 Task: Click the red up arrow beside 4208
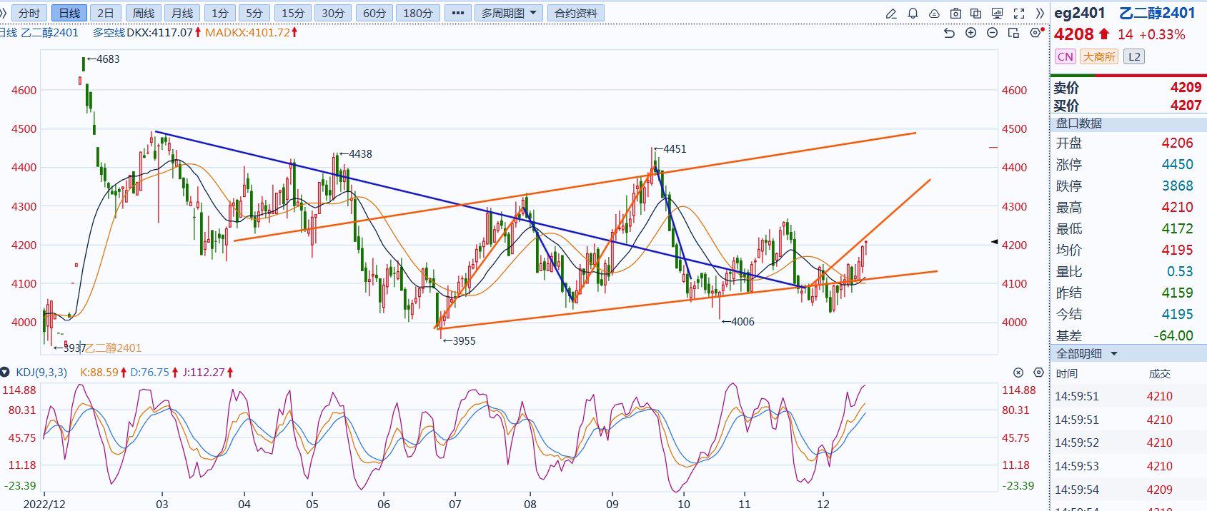coord(1104,34)
